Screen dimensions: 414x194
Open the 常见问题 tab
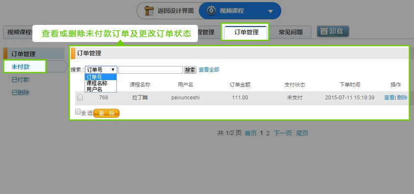pos(291,32)
